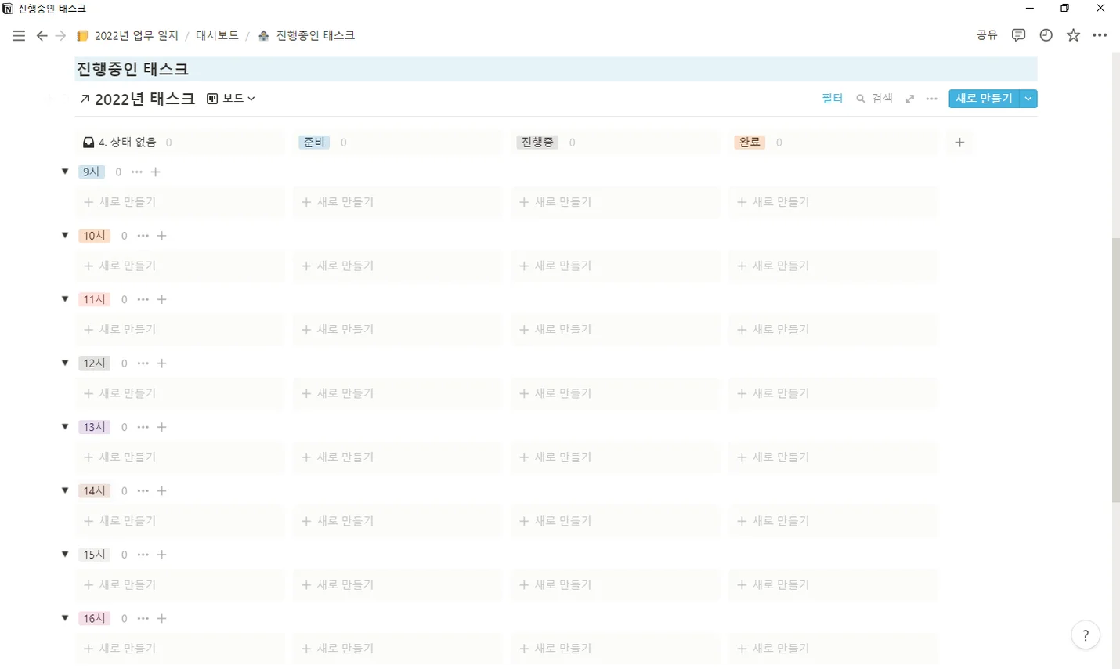Click the 공유 share button
The height and width of the screenshot is (669, 1120).
click(x=987, y=35)
